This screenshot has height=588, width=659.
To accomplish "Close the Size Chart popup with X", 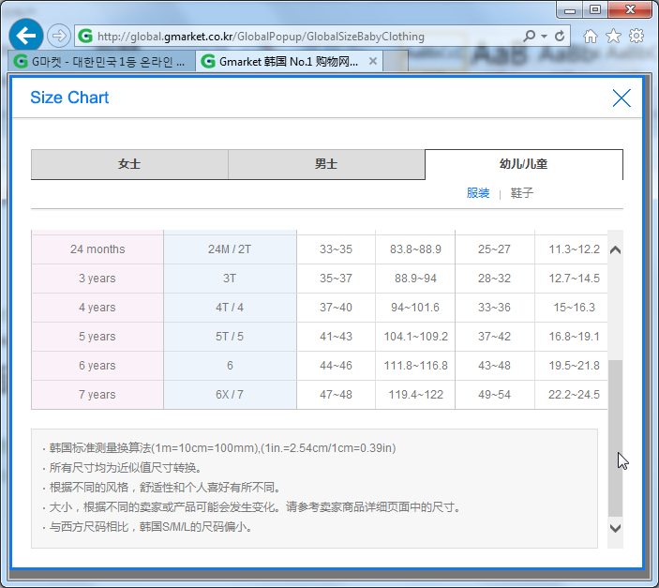I will click(x=622, y=98).
